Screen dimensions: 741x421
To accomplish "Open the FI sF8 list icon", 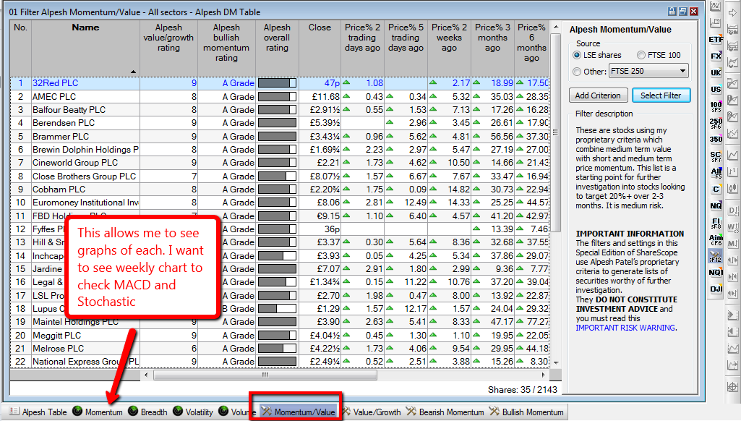I will point(716,223).
